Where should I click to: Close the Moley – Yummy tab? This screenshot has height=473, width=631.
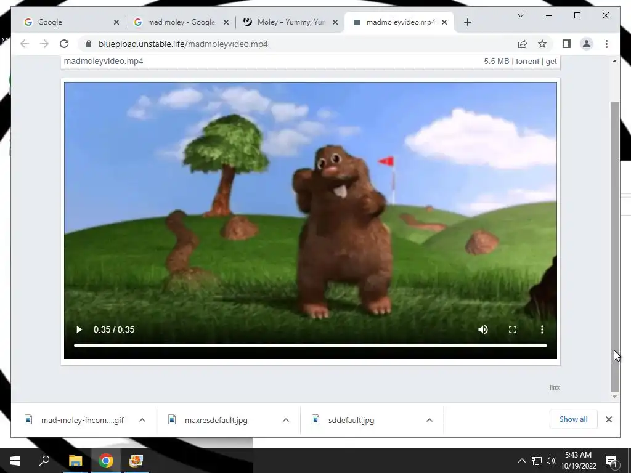(335, 22)
